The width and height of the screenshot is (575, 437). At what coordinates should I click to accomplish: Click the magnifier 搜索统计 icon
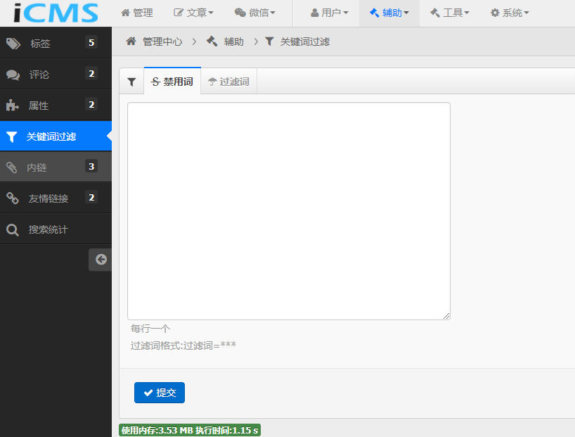[13, 230]
